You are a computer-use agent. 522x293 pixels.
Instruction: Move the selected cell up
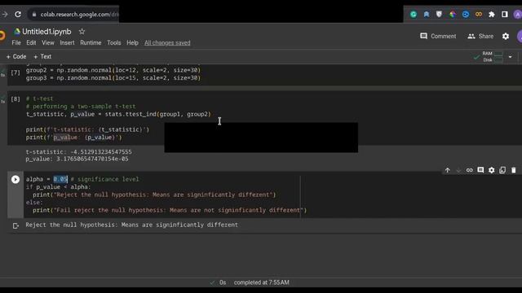448,170
